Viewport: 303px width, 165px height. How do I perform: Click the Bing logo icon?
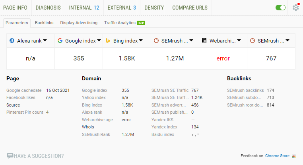click(108, 41)
